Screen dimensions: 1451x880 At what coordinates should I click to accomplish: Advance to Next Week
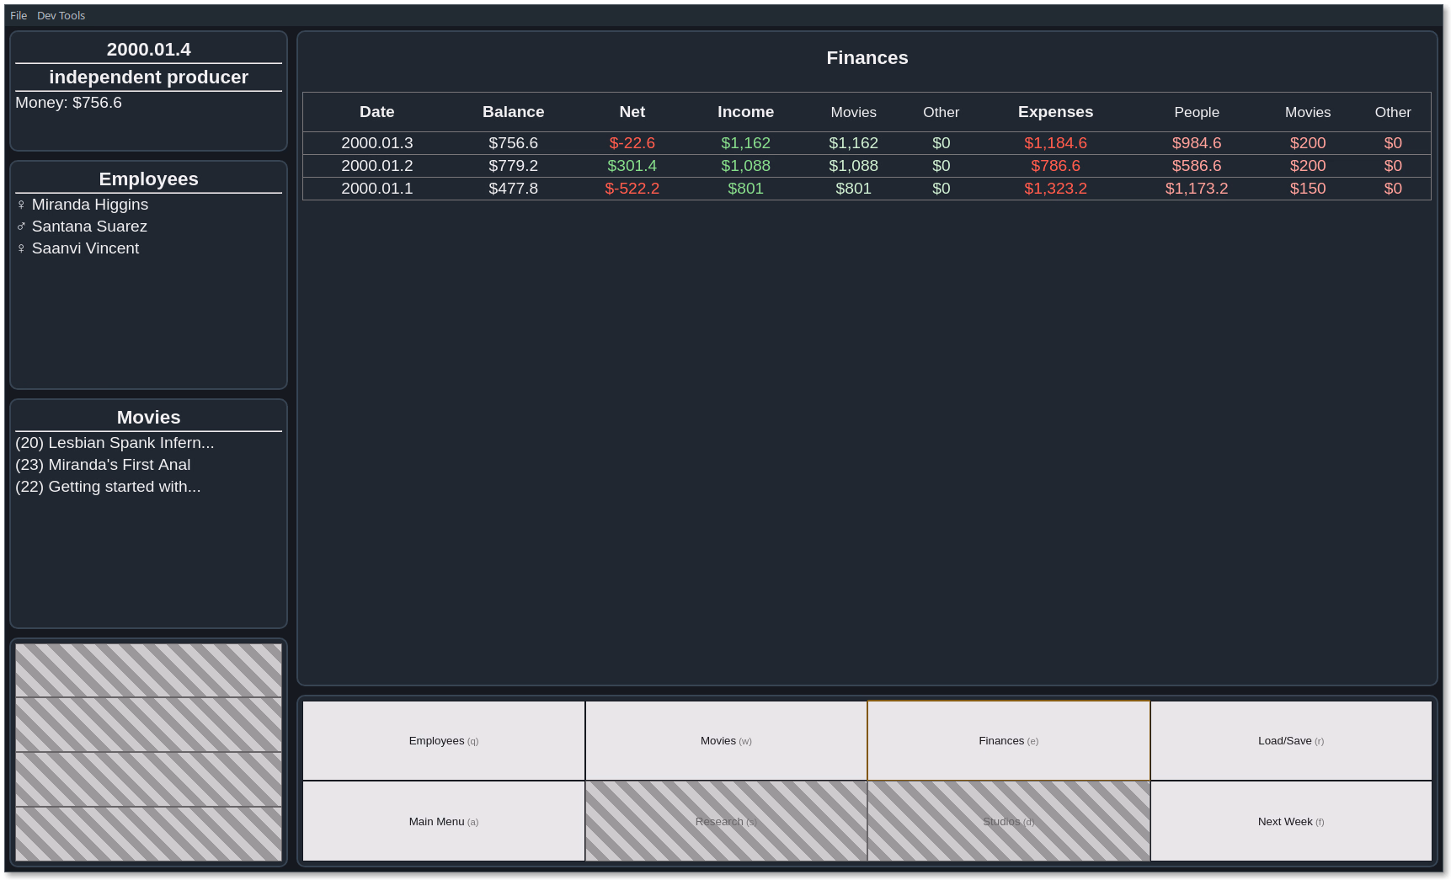1291,821
